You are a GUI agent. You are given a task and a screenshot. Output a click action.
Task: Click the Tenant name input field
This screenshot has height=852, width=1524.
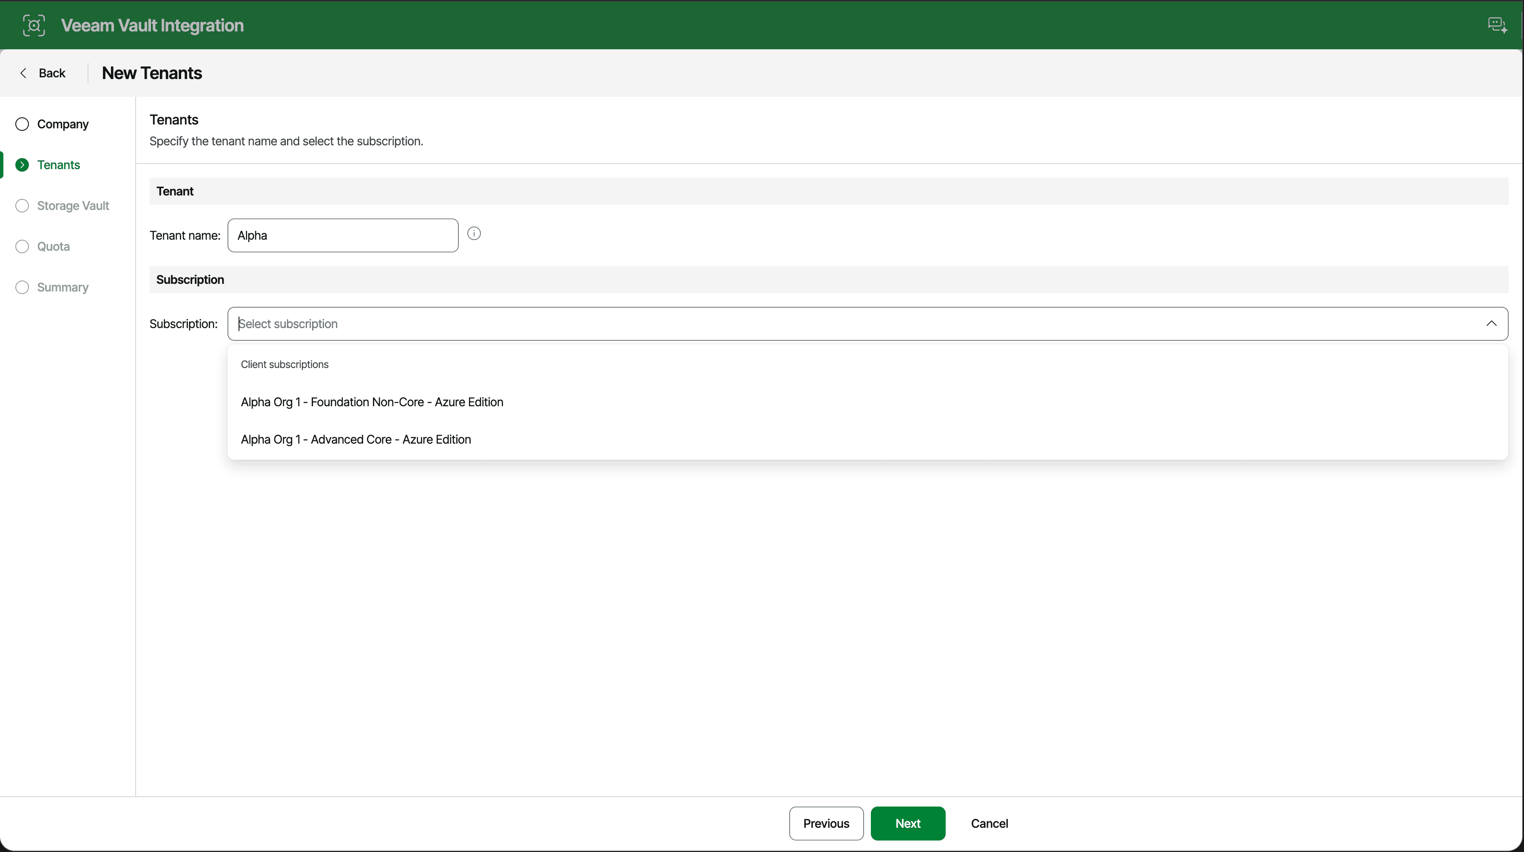343,235
